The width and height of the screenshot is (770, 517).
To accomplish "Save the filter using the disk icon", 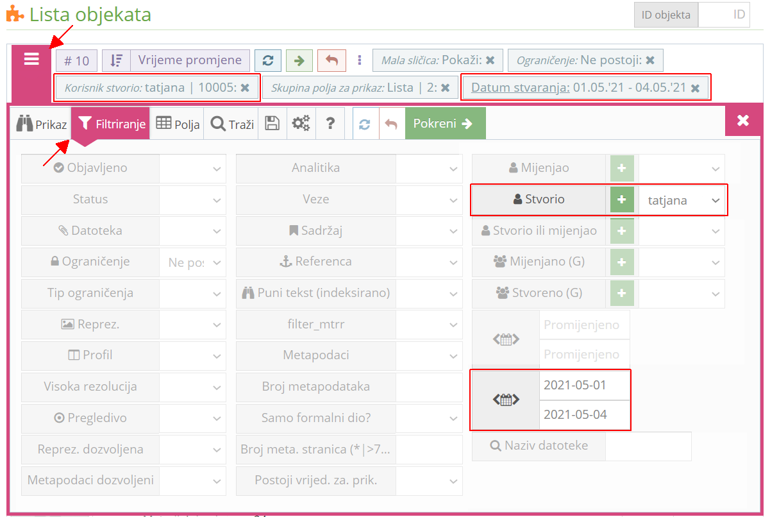I will (272, 123).
